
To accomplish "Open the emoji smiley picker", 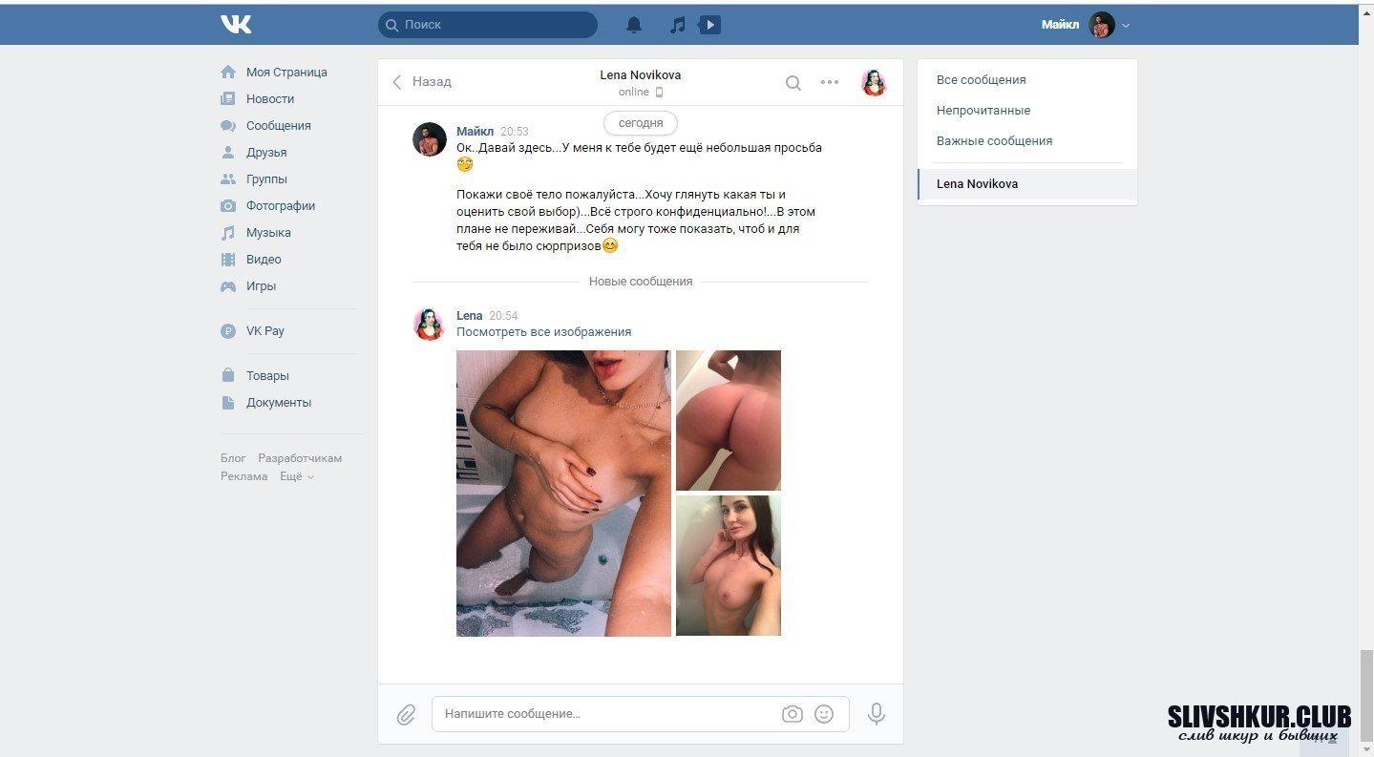I will [824, 714].
